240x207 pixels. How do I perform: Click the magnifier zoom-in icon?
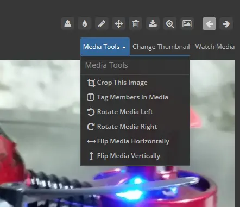(170, 24)
